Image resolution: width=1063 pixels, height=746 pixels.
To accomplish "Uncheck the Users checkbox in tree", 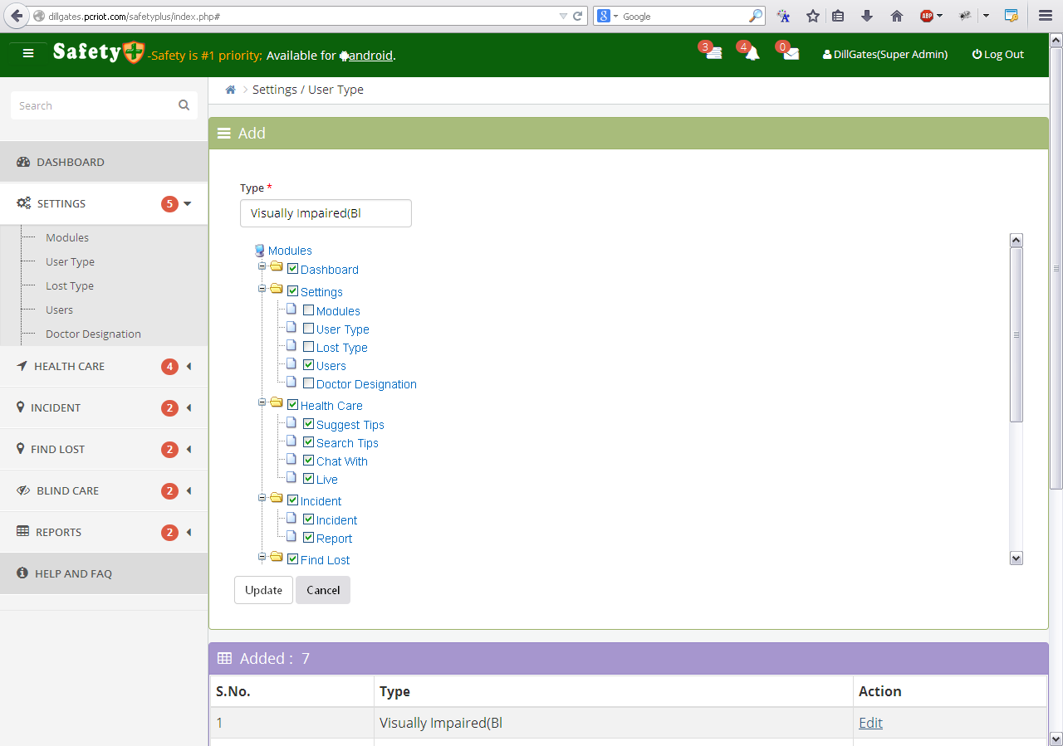I will [308, 365].
